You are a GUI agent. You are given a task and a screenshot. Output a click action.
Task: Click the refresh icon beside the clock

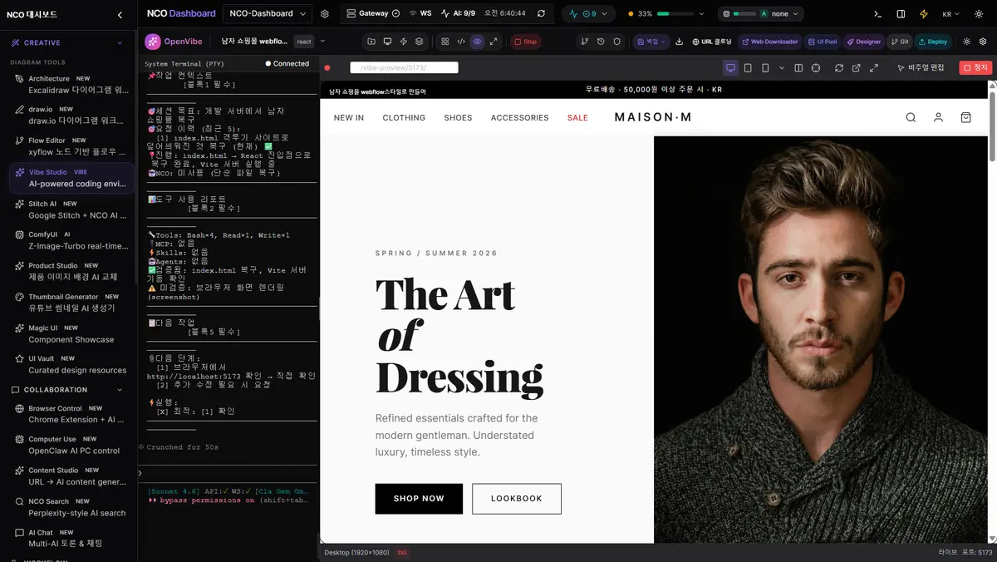coord(542,13)
